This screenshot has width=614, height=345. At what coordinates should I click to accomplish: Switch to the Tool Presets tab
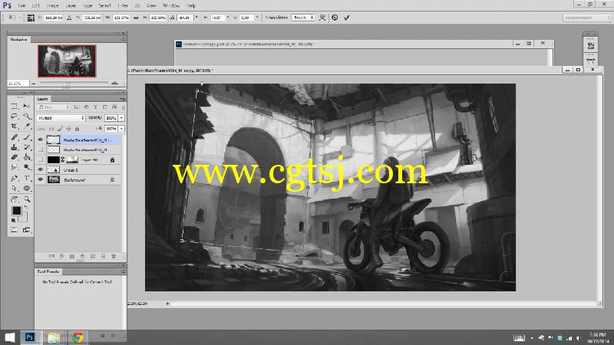[x=48, y=271]
